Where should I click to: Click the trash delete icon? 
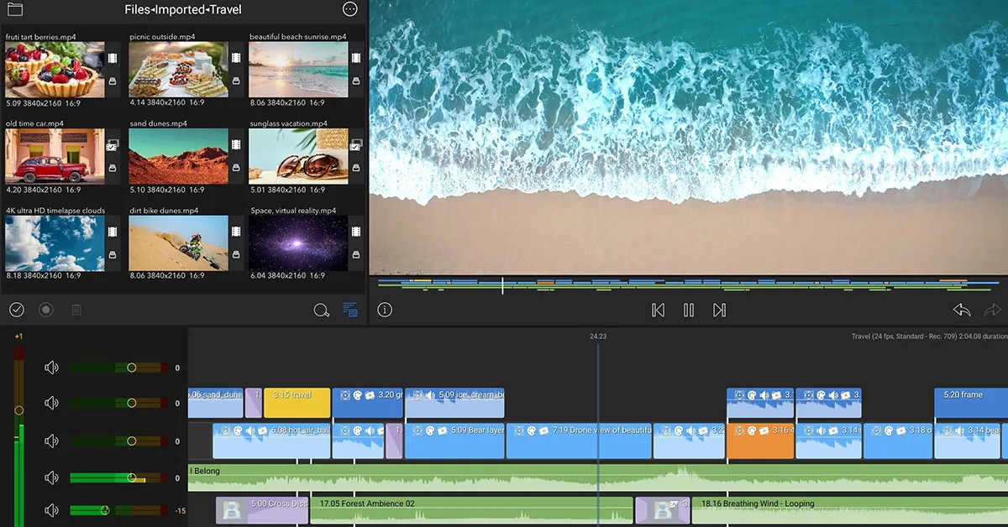(76, 310)
